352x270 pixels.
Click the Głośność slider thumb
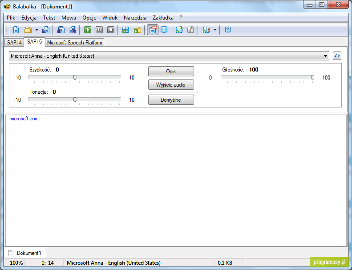(312, 78)
